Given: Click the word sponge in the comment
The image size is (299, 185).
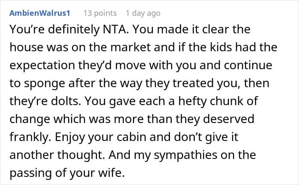Looking at the screenshot, I should pos(44,84).
